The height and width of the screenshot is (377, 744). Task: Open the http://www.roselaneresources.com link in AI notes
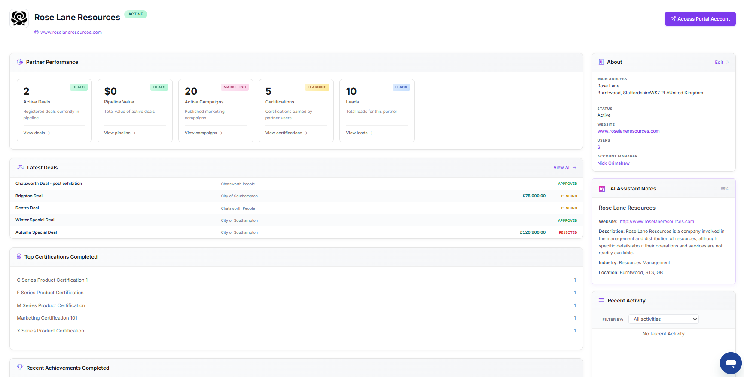pyautogui.click(x=657, y=221)
